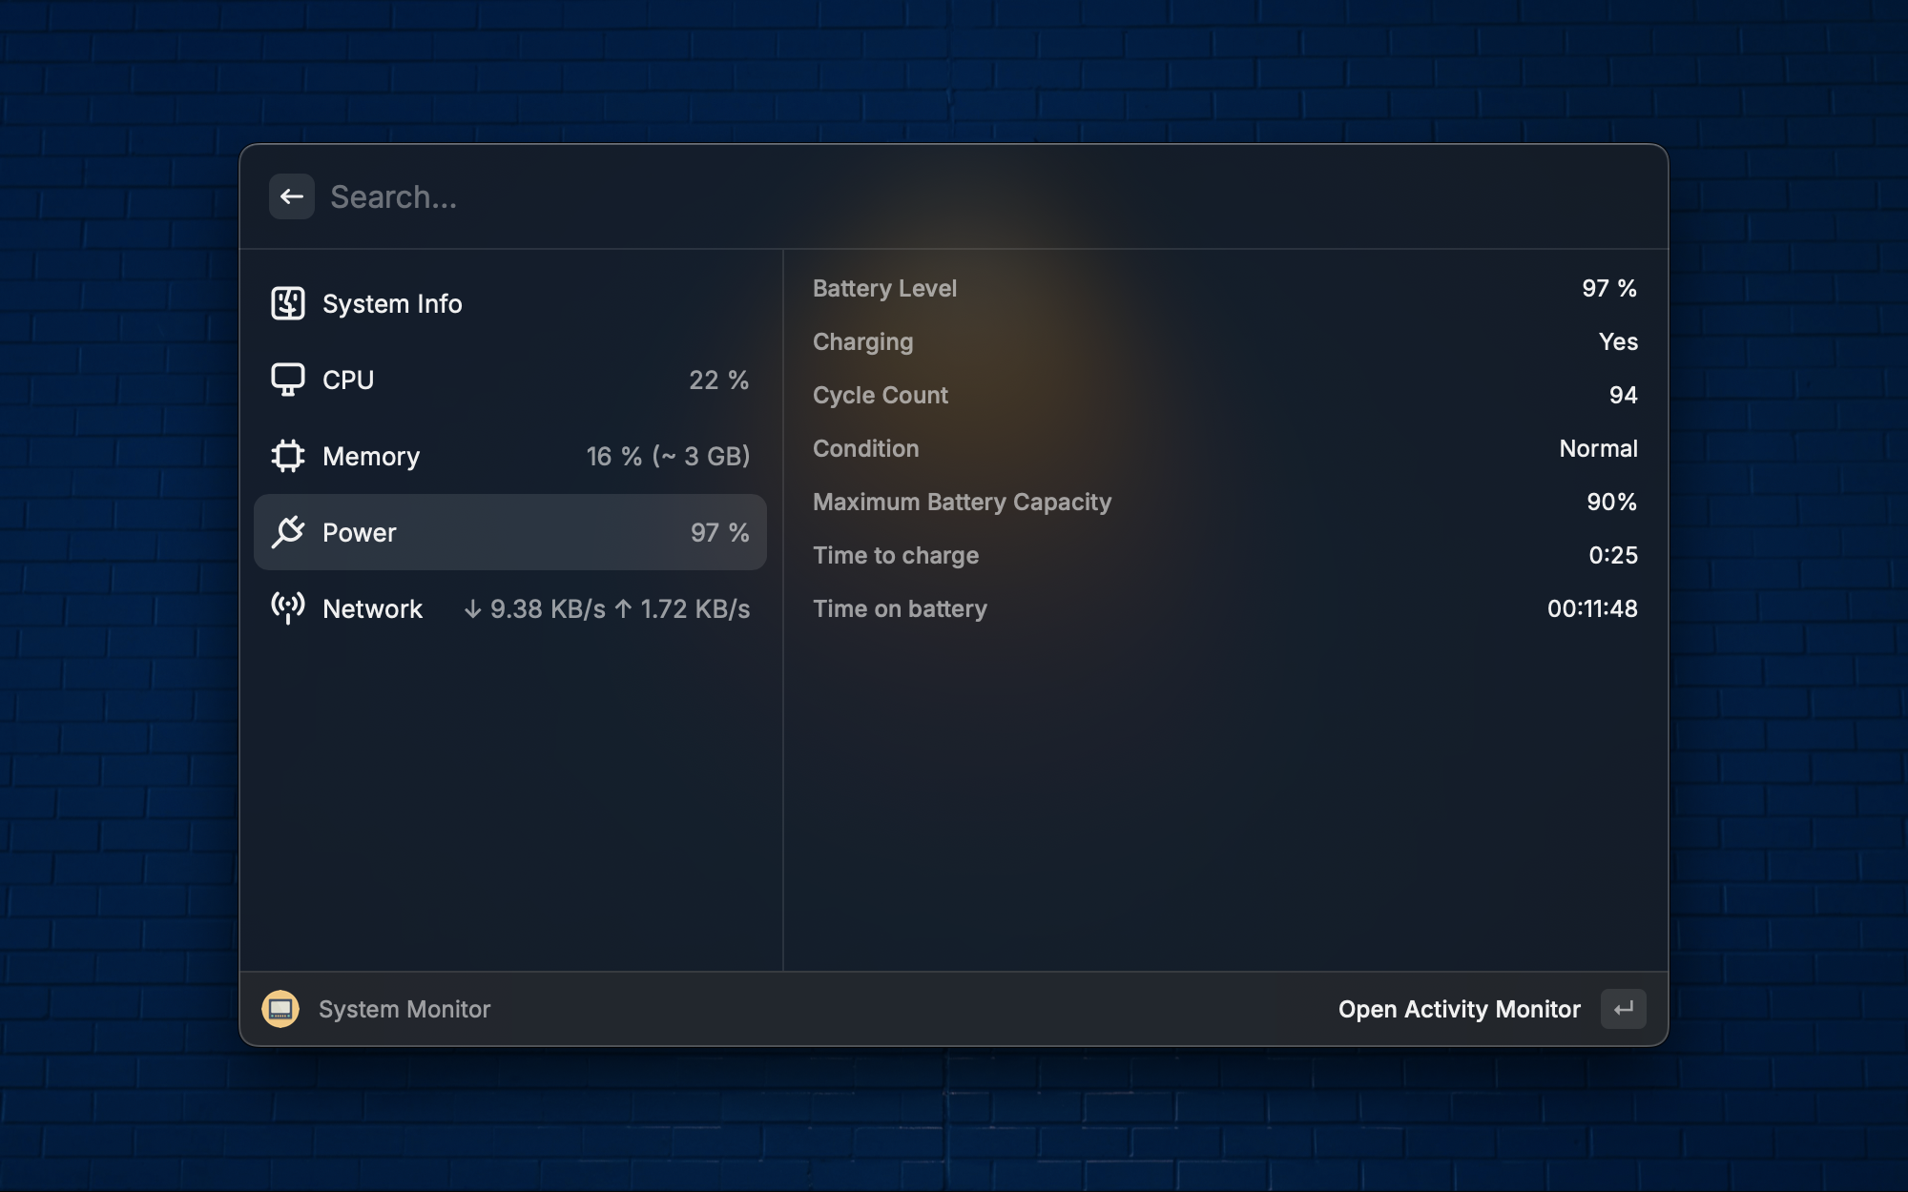Screen dimensions: 1908x1192
Task: Click the Enter key icon
Action: (x=1623, y=1009)
